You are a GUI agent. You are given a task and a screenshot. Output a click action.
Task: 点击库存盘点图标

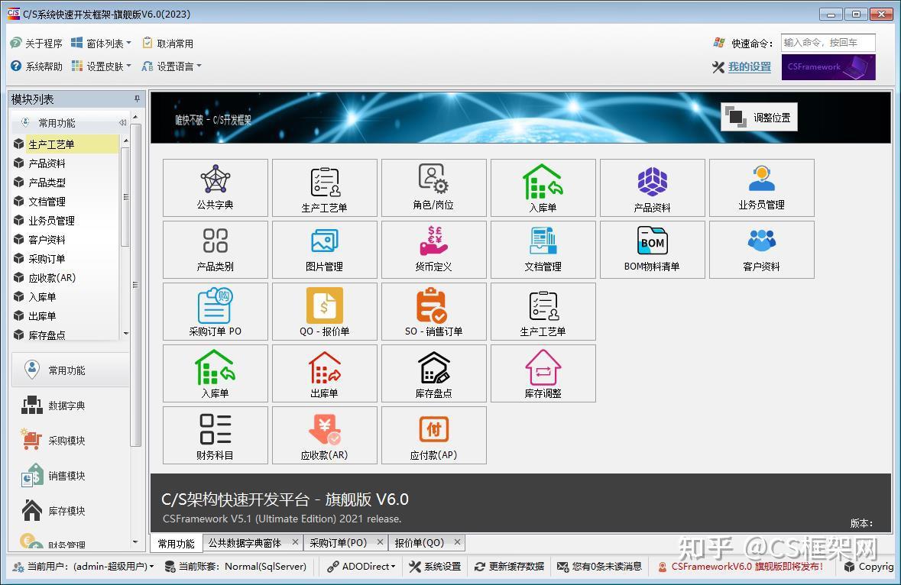click(x=433, y=373)
